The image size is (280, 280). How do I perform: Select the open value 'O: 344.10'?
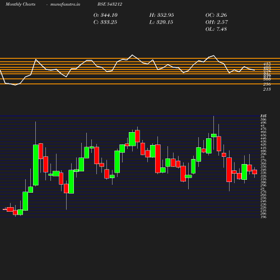pos(105,15)
